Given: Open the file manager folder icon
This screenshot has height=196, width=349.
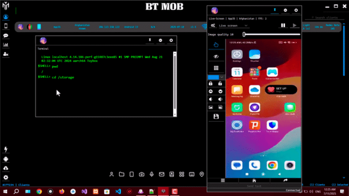Looking at the screenshot, I should coord(121,174).
